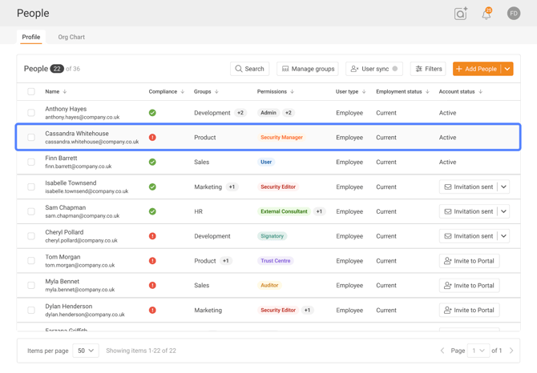Click Anthony Hayes' green compliance check icon
This screenshot has width=537, height=373.
point(152,113)
